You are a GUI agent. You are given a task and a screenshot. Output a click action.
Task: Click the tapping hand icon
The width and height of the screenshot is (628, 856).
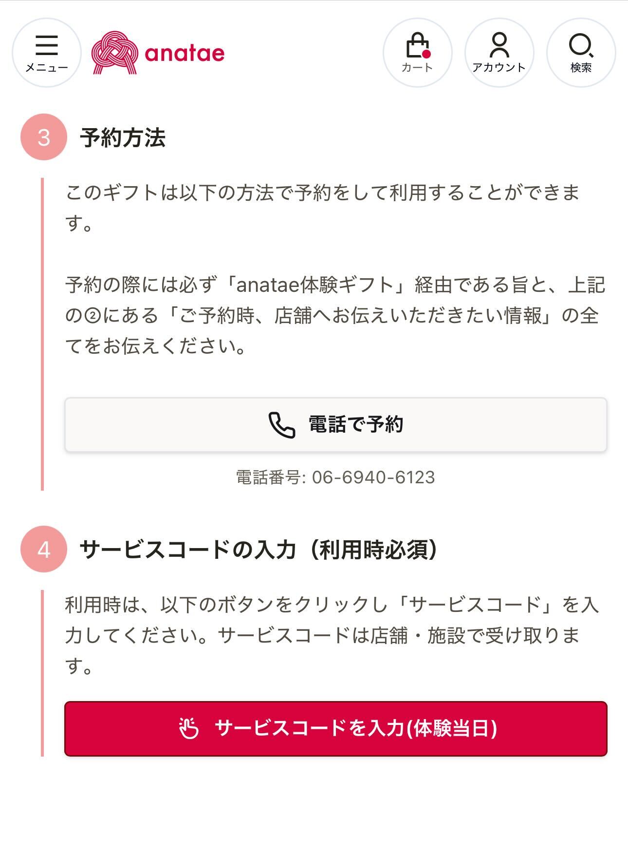click(x=189, y=729)
